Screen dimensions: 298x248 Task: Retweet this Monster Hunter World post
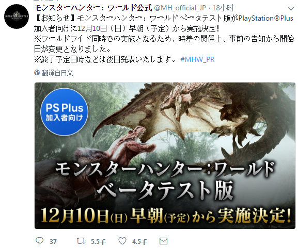pyautogui.click(x=81, y=241)
